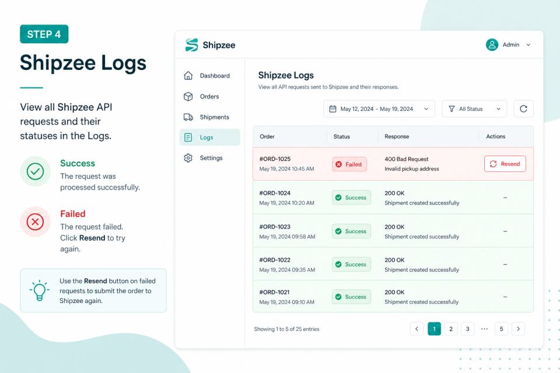Expand the Admin account chevron
This screenshot has width=560, height=373.
point(528,45)
